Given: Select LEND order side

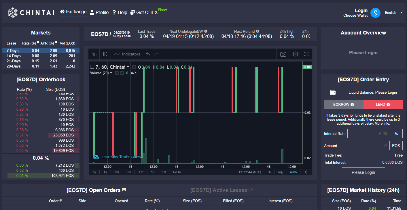Looking at the screenshot, I should click(x=383, y=105).
